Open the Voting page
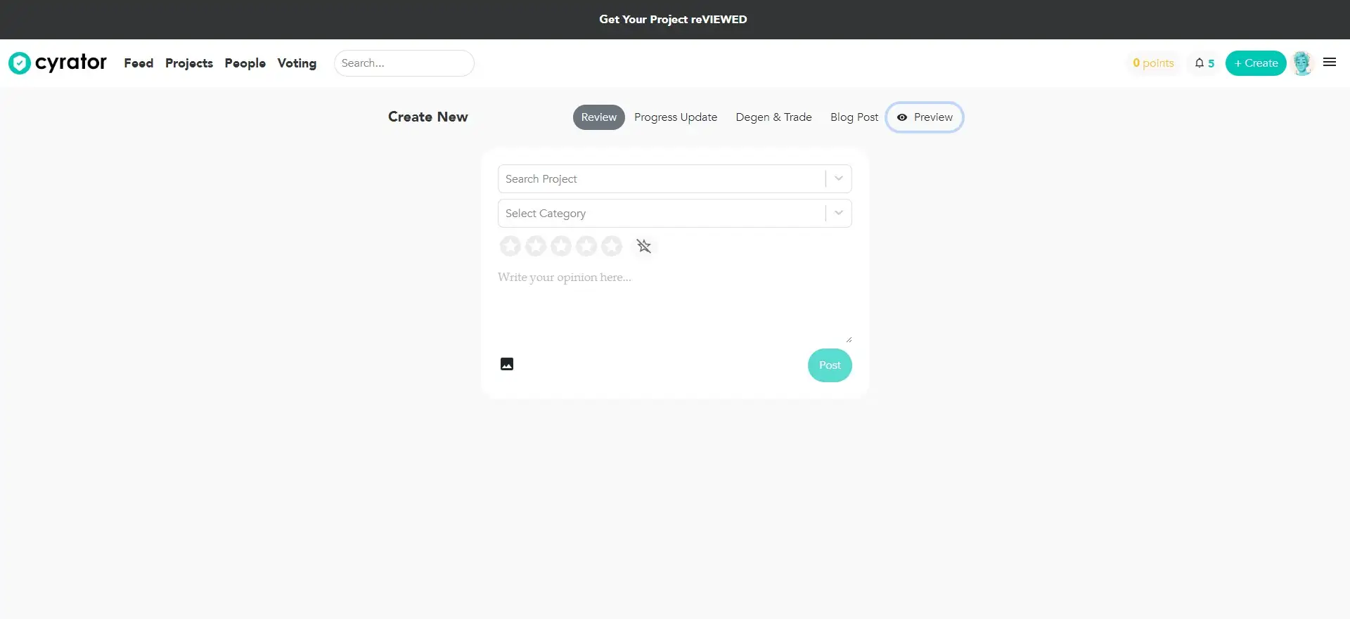 tap(297, 63)
